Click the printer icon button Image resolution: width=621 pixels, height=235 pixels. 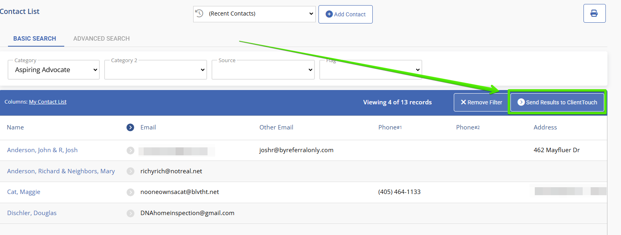(594, 14)
